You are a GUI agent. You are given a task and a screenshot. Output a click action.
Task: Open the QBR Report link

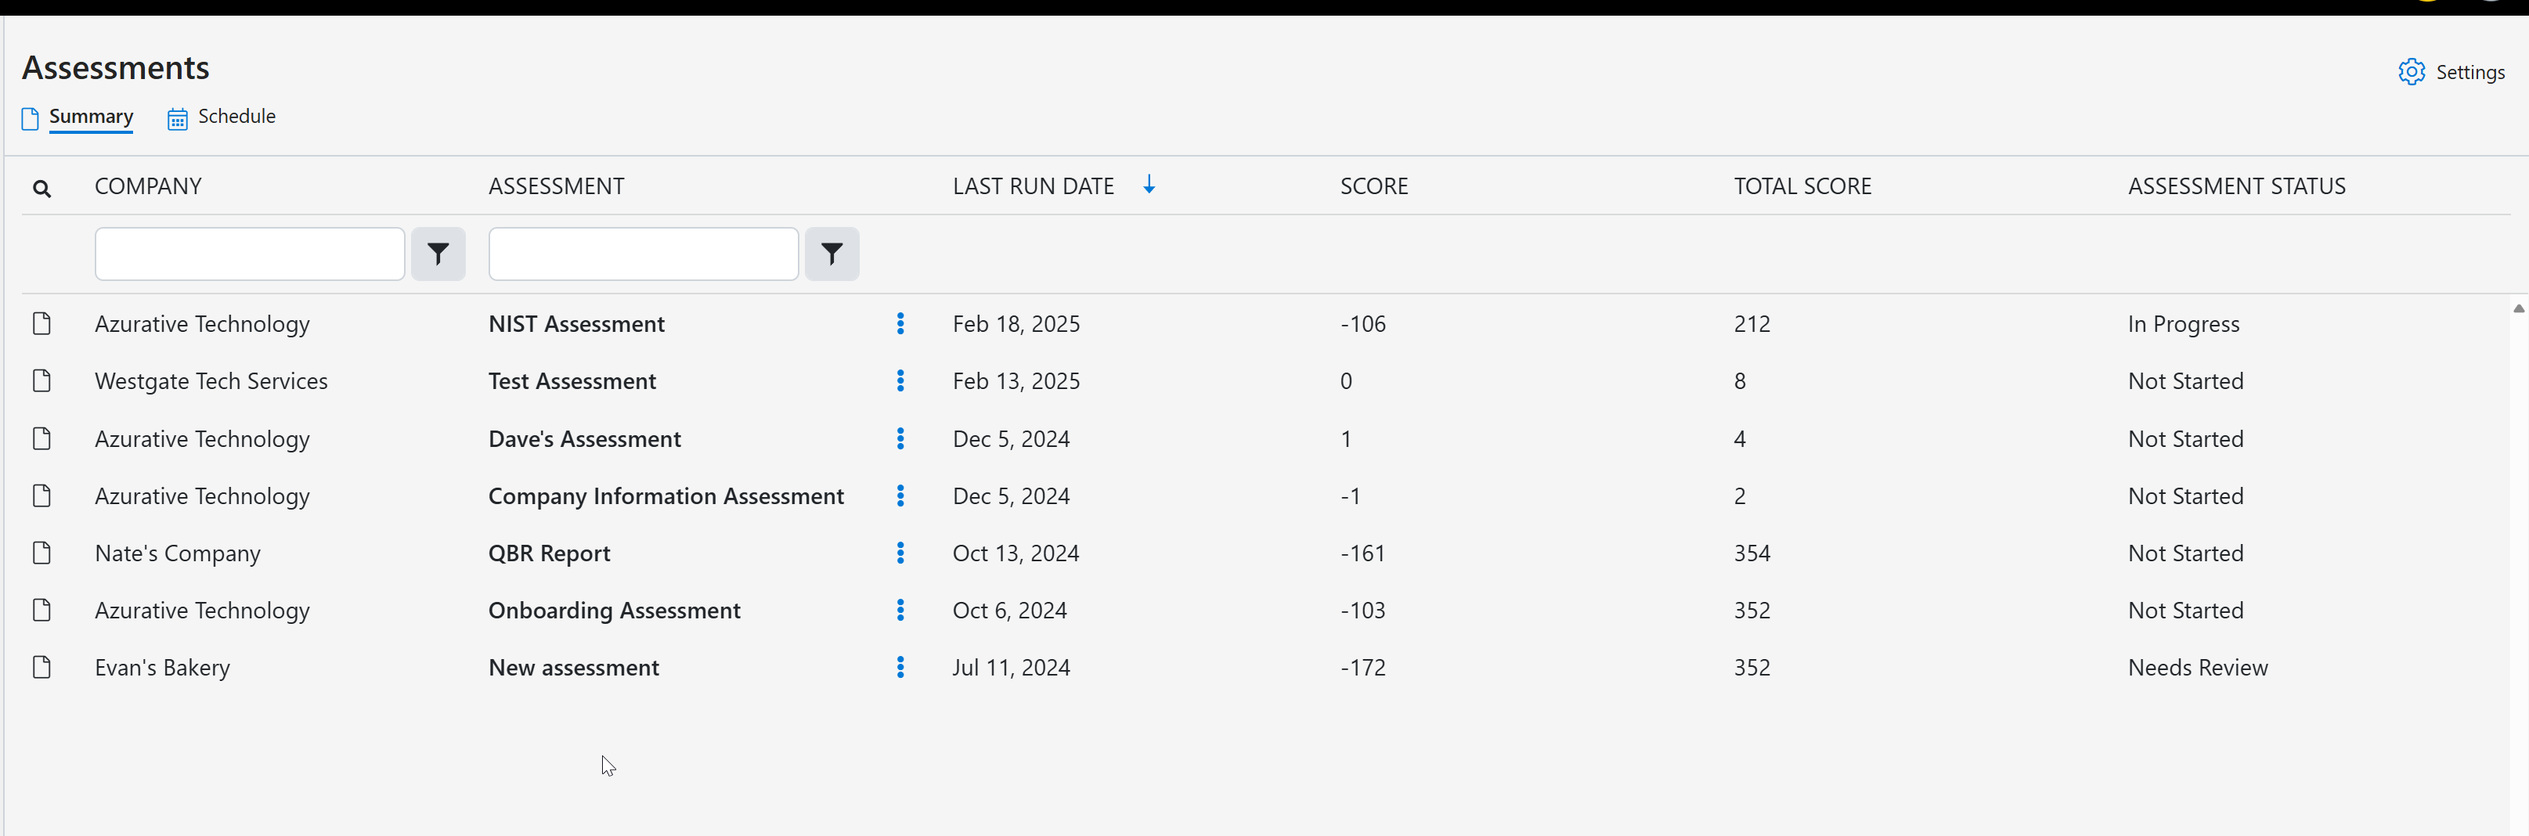coord(549,553)
